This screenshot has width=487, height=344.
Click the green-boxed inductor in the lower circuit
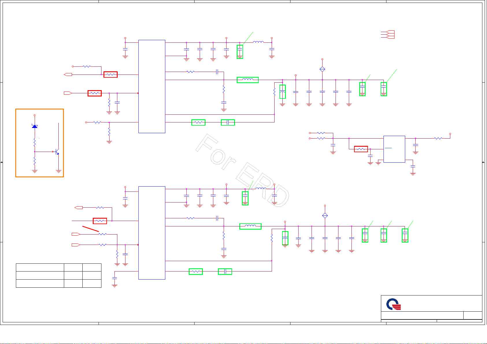coord(250,226)
